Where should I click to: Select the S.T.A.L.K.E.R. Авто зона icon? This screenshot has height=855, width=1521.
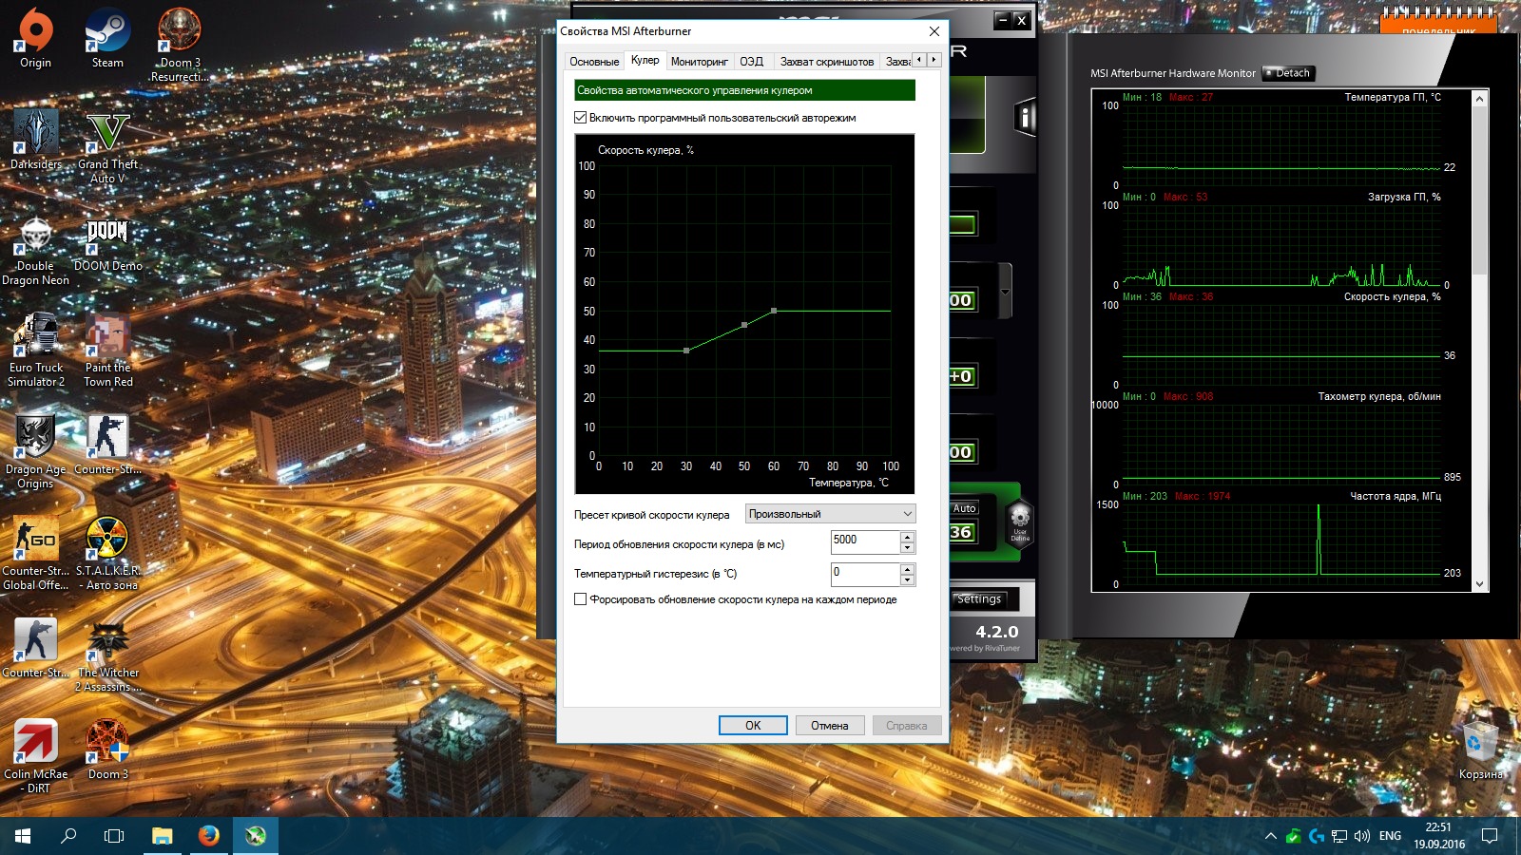107,554
